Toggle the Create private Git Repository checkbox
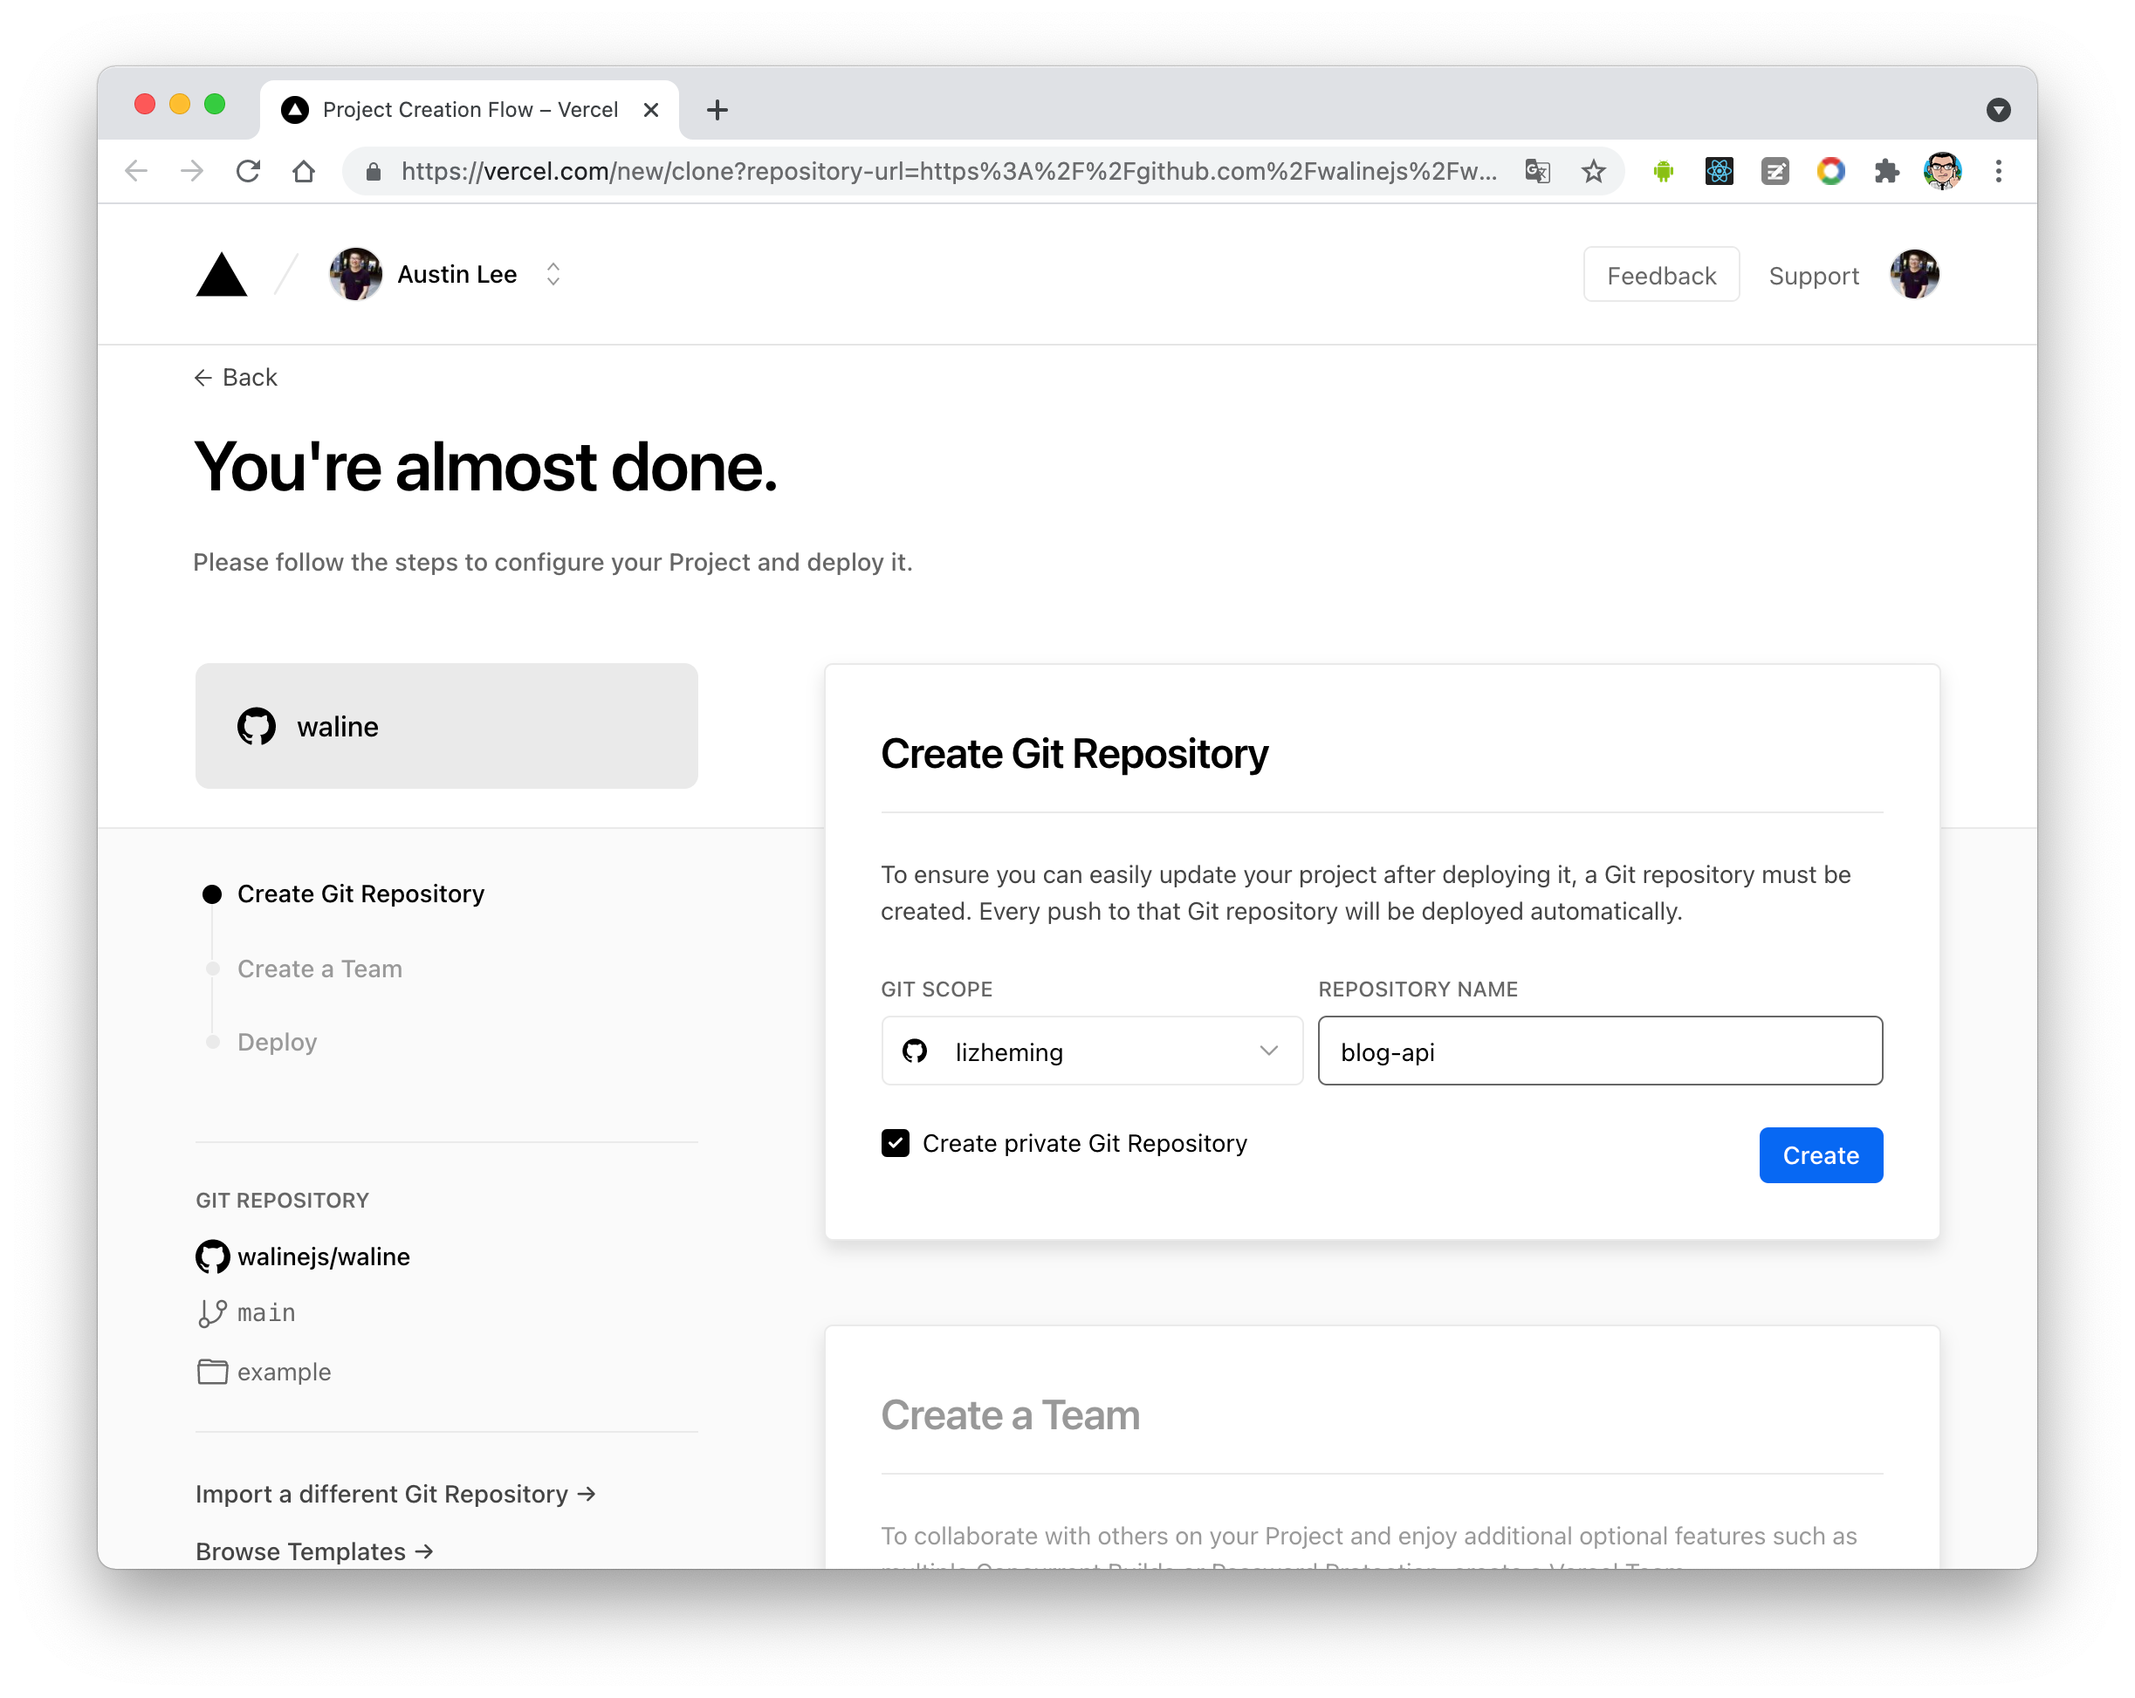 click(x=896, y=1142)
